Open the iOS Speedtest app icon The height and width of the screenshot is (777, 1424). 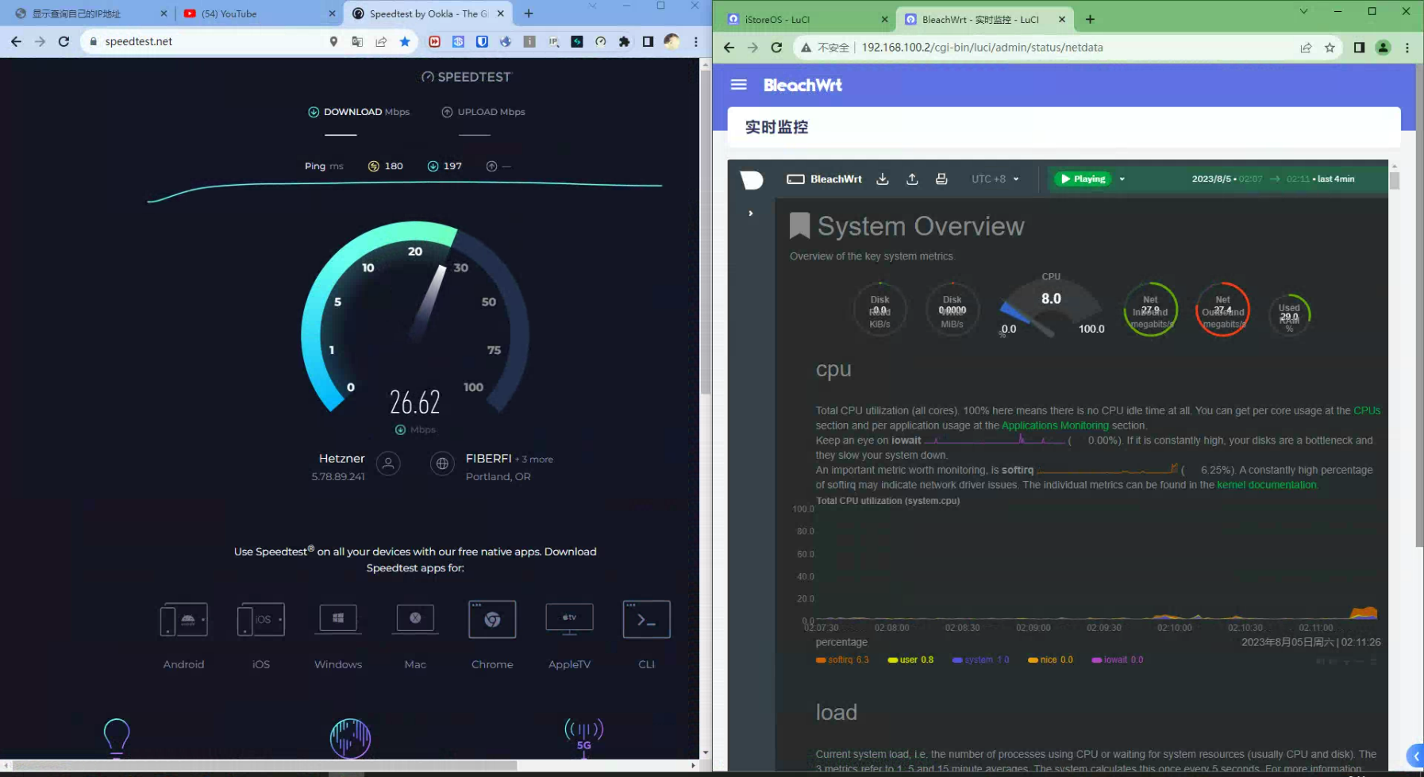pyautogui.click(x=260, y=620)
